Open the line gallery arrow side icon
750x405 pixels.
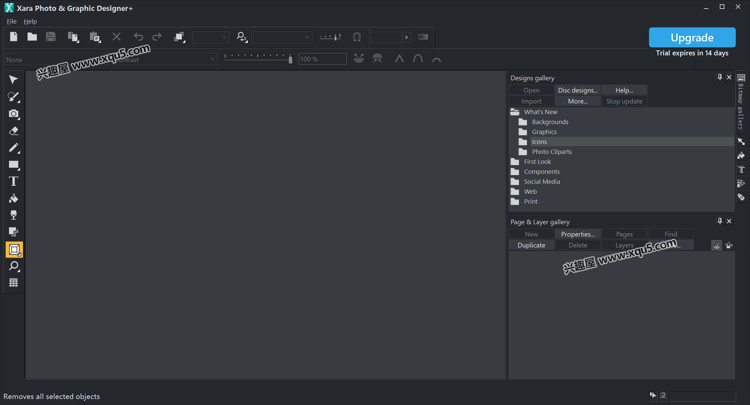click(x=741, y=141)
